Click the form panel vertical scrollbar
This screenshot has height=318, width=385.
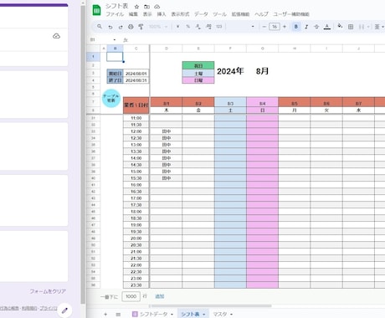tap(83, 155)
